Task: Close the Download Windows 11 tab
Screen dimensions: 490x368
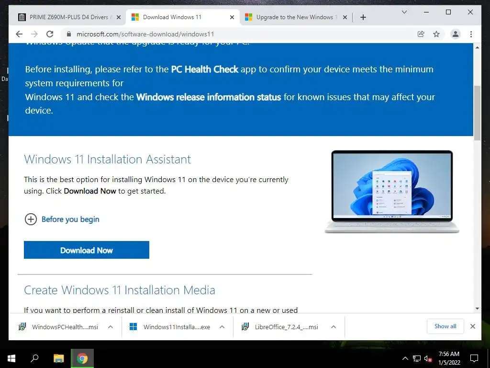Action: click(232, 17)
